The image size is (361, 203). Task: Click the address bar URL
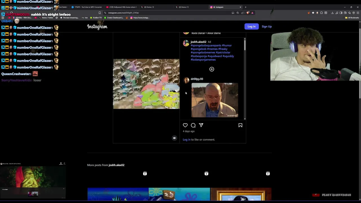click(x=124, y=13)
